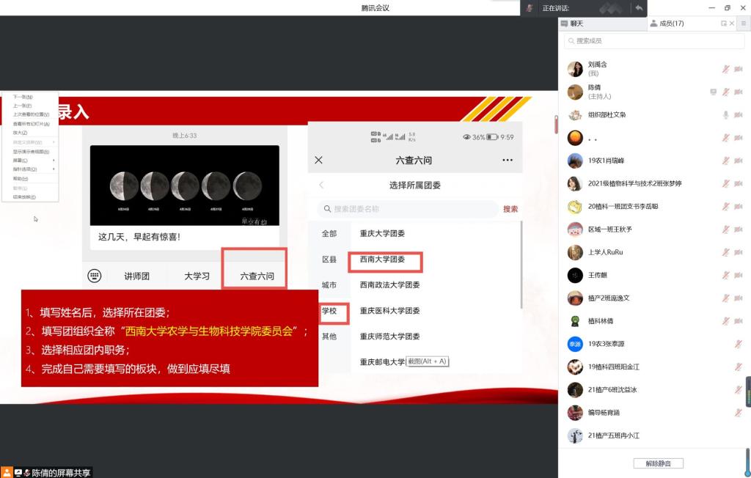The image size is (751, 478).
Task: Toggle camera icon for 陈倩 host row
Action: (x=739, y=92)
